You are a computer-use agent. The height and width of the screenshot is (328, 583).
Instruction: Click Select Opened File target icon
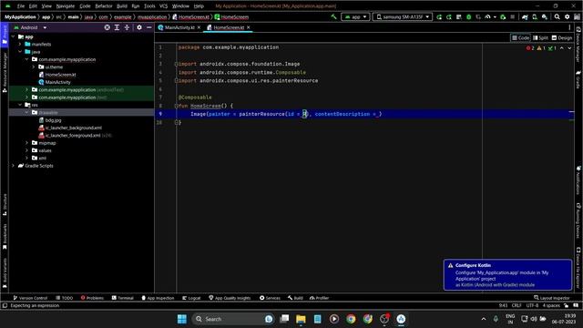click(x=107, y=27)
